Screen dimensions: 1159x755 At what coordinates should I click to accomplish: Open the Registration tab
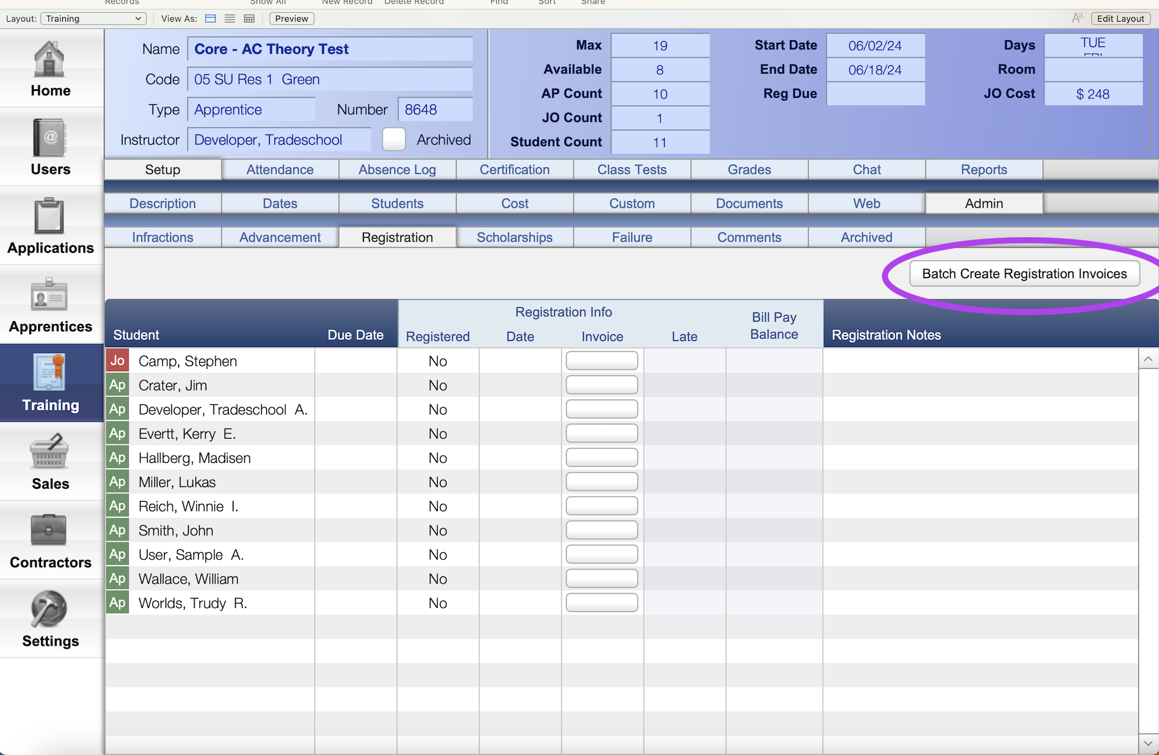[x=396, y=237]
